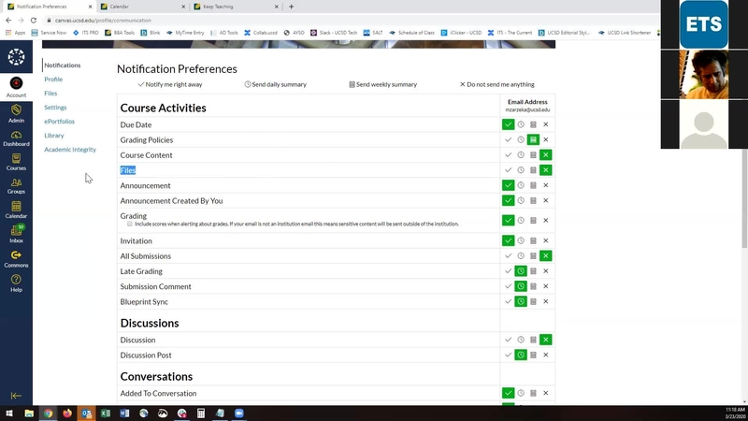This screenshot has width=748, height=421.
Task: Open the Courses menu in Canvas sidebar
Action: tap(16, 163)
